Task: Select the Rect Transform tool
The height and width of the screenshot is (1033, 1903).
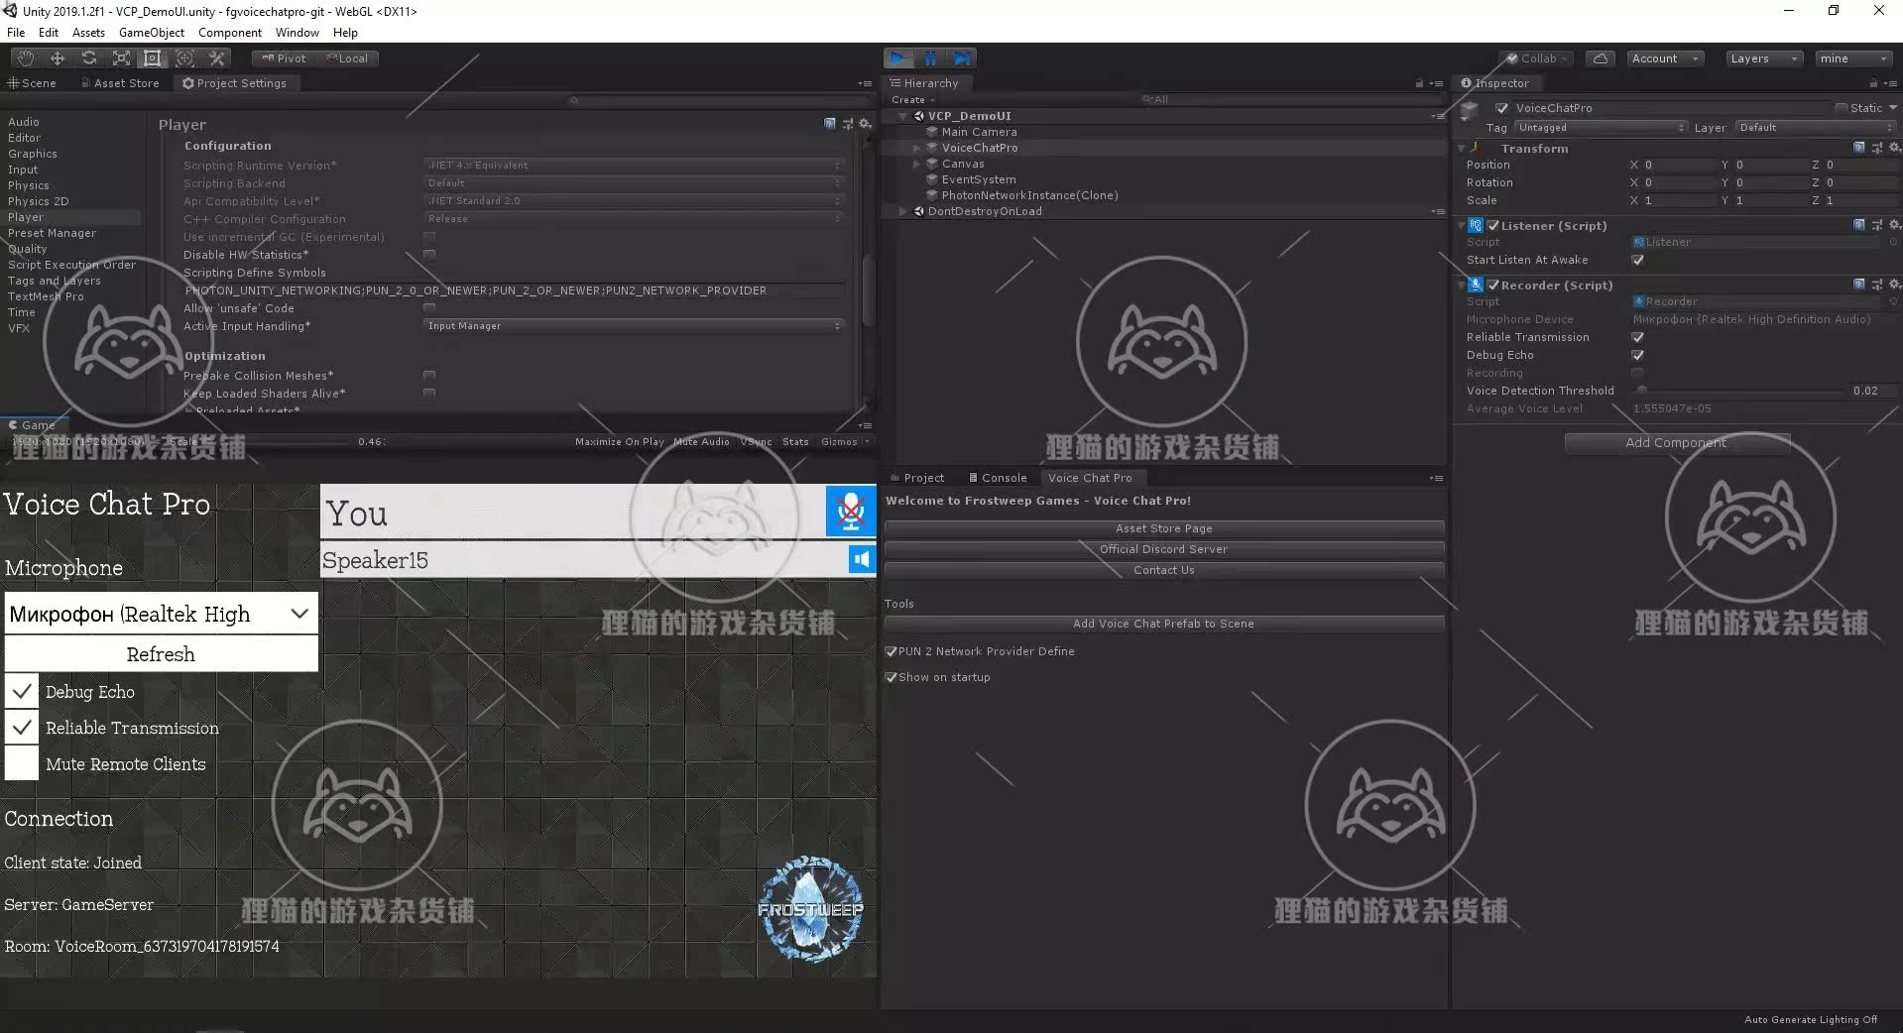Action: click(x=153, y=58)
